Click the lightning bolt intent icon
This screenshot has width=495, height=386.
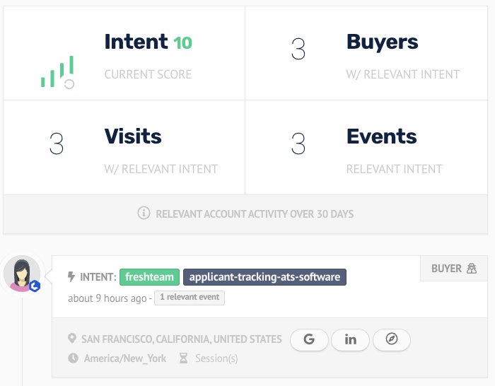point(71,277)
